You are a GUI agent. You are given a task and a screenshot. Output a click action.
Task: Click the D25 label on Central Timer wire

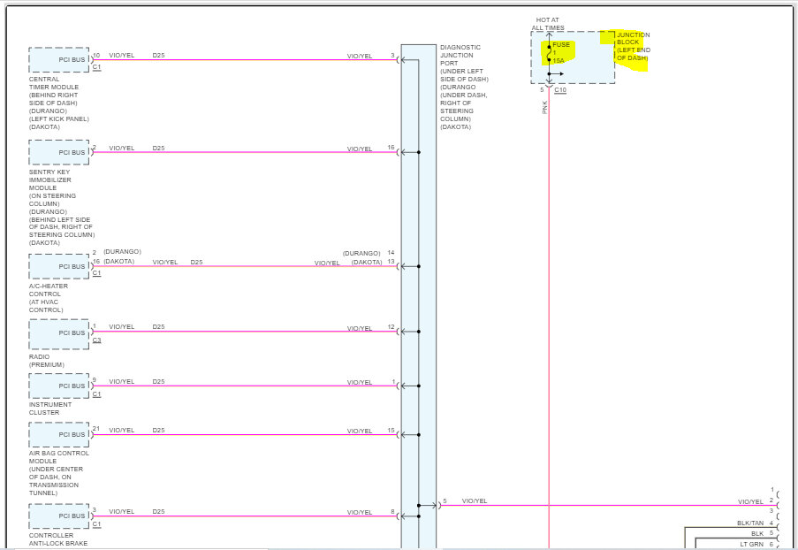coord(158,55)
